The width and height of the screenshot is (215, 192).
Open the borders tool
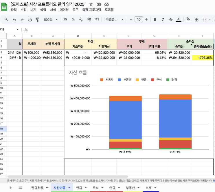pos(196,19)
